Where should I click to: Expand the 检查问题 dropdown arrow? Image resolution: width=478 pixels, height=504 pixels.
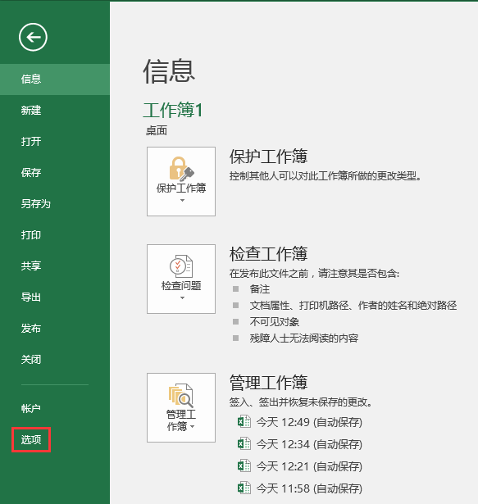tap(182, 297)
